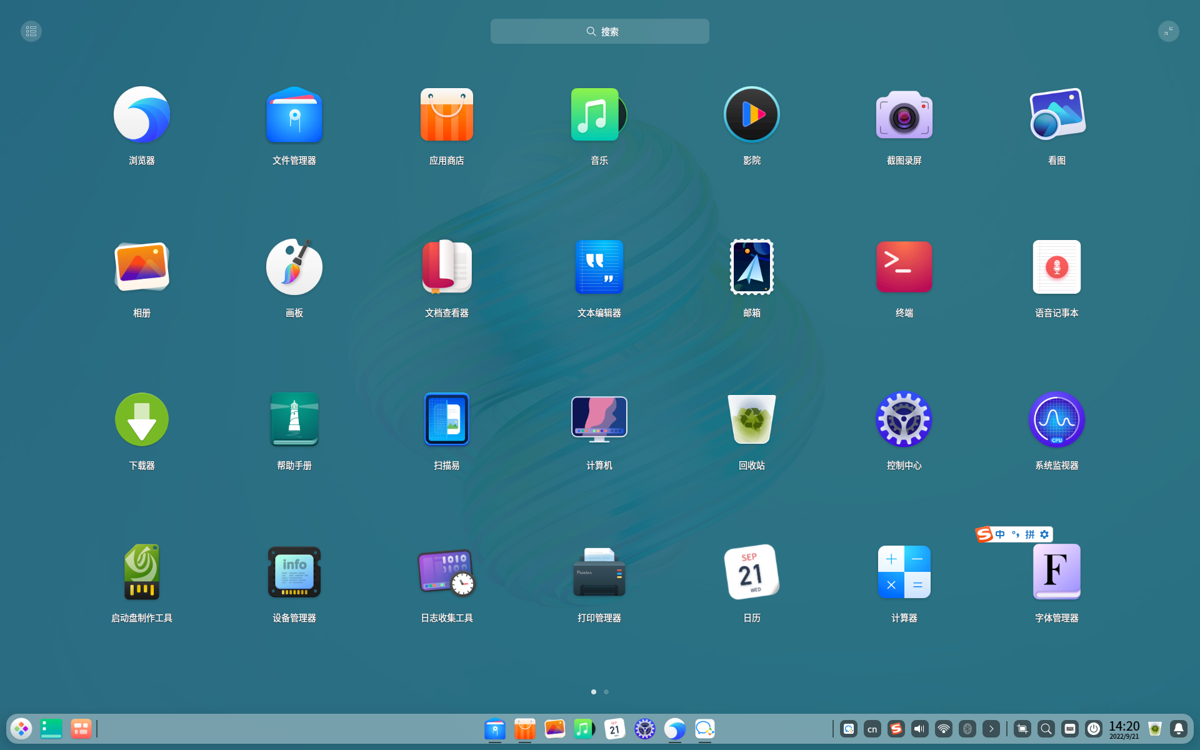The height and width of the screenshot is (750, 1200).
Task: Open Wi-Fi network tray icon
Action: click(x=944, y=729)
